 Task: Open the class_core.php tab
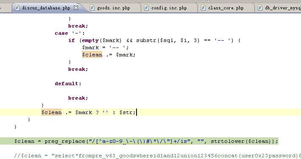[226, 8]
